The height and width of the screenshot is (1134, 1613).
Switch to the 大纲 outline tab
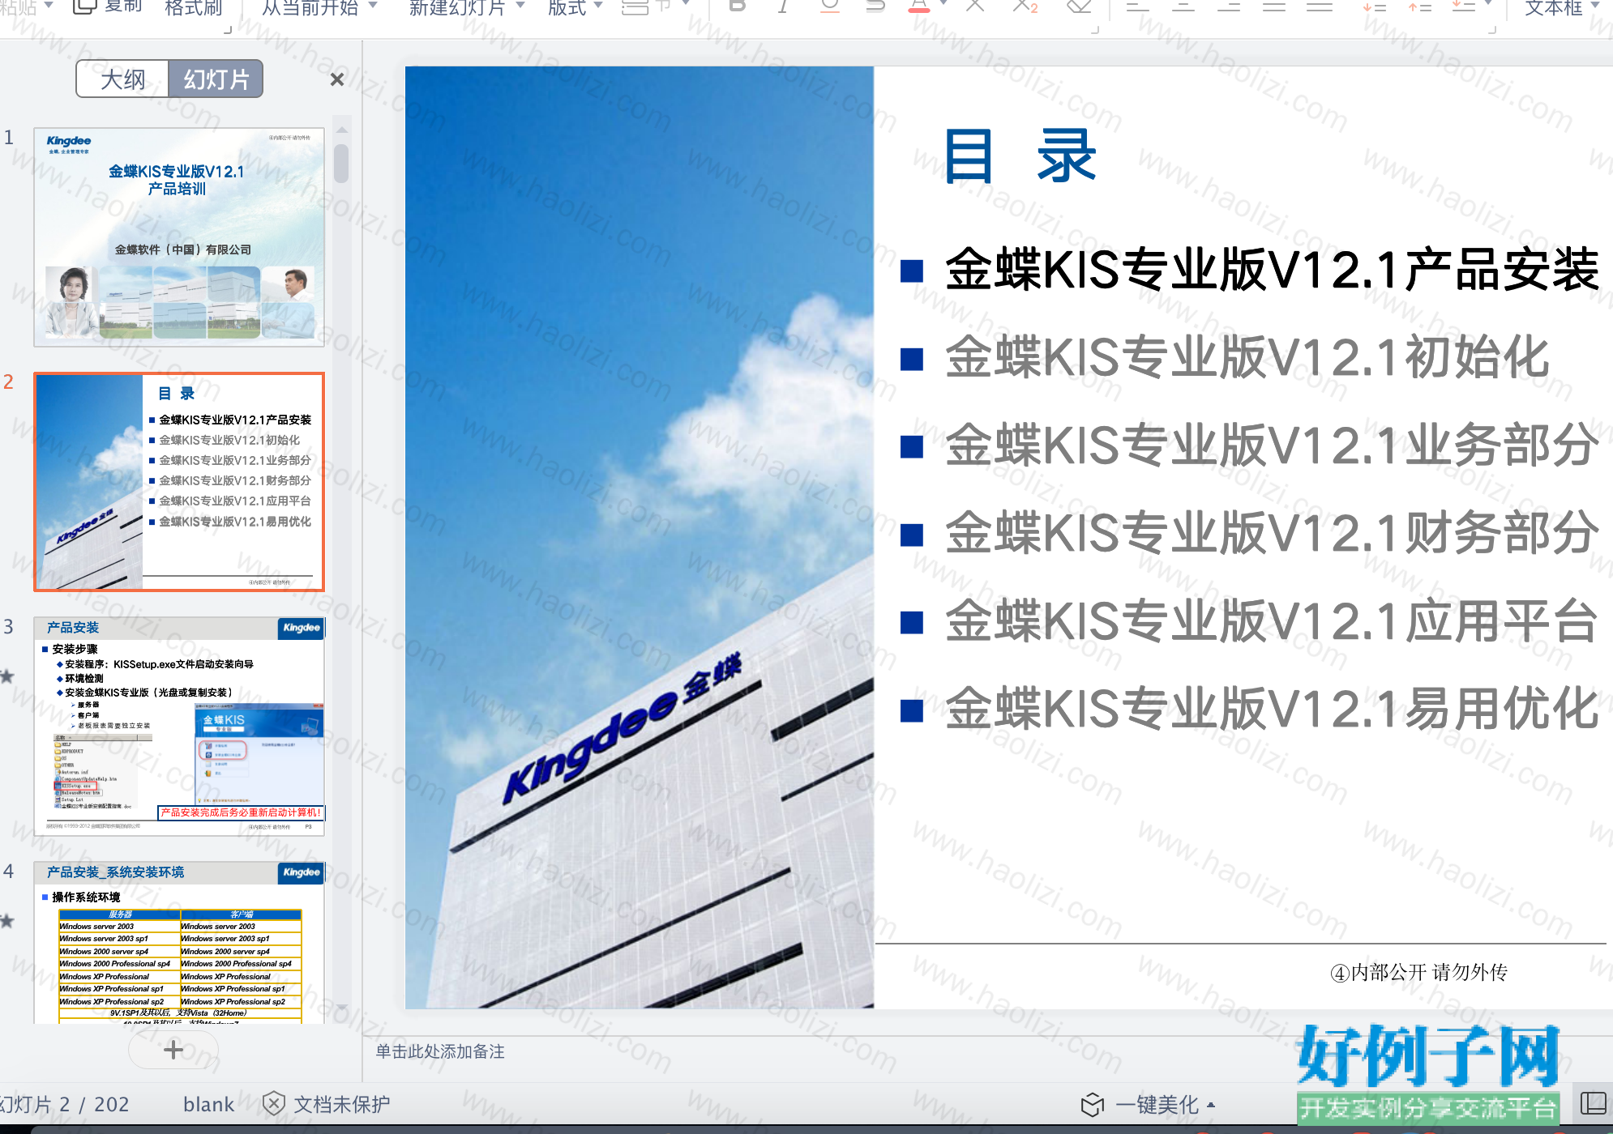(x=122, y=79)
